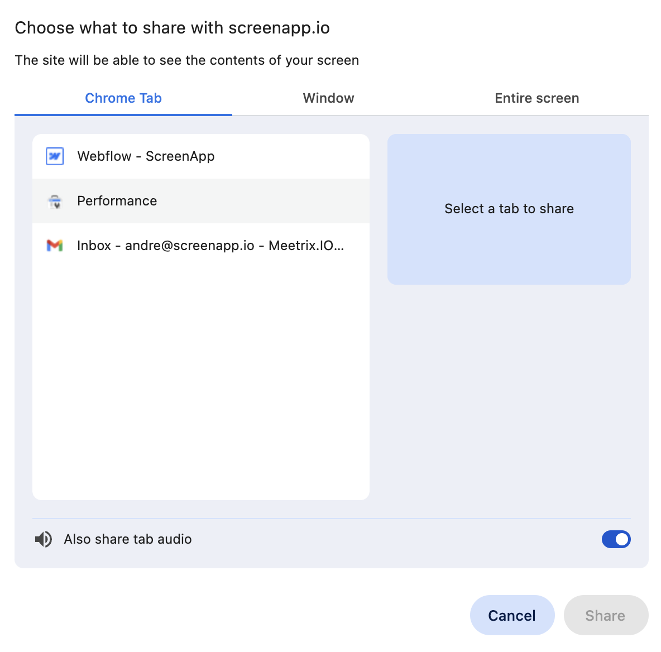Viewport: 661px width, 652px height.
Task: Click the Also share tab audio label
Action: click(127, 539)
